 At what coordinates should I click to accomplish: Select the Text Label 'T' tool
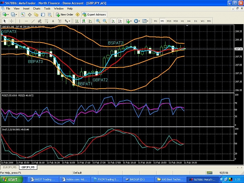coord(60,21)
